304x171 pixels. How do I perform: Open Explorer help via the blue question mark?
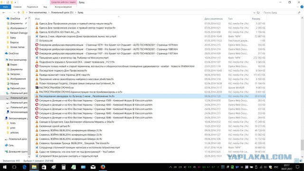coord(302,7)
